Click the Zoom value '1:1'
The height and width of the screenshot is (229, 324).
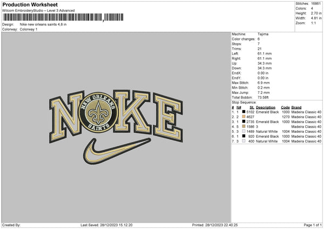[313, 23]
